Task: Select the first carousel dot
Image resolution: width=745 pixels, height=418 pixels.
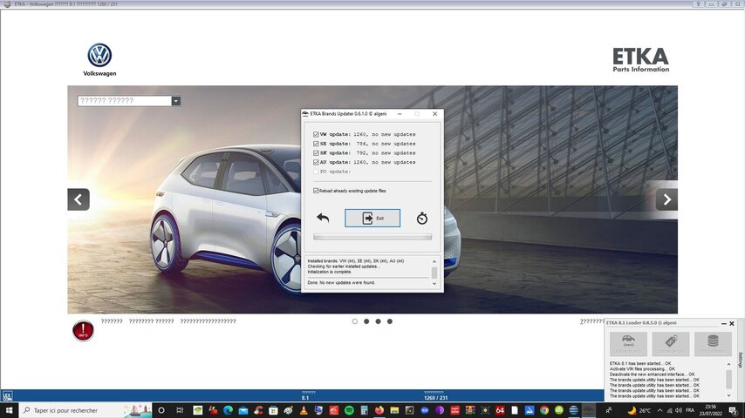Action: tap(355, 321)
